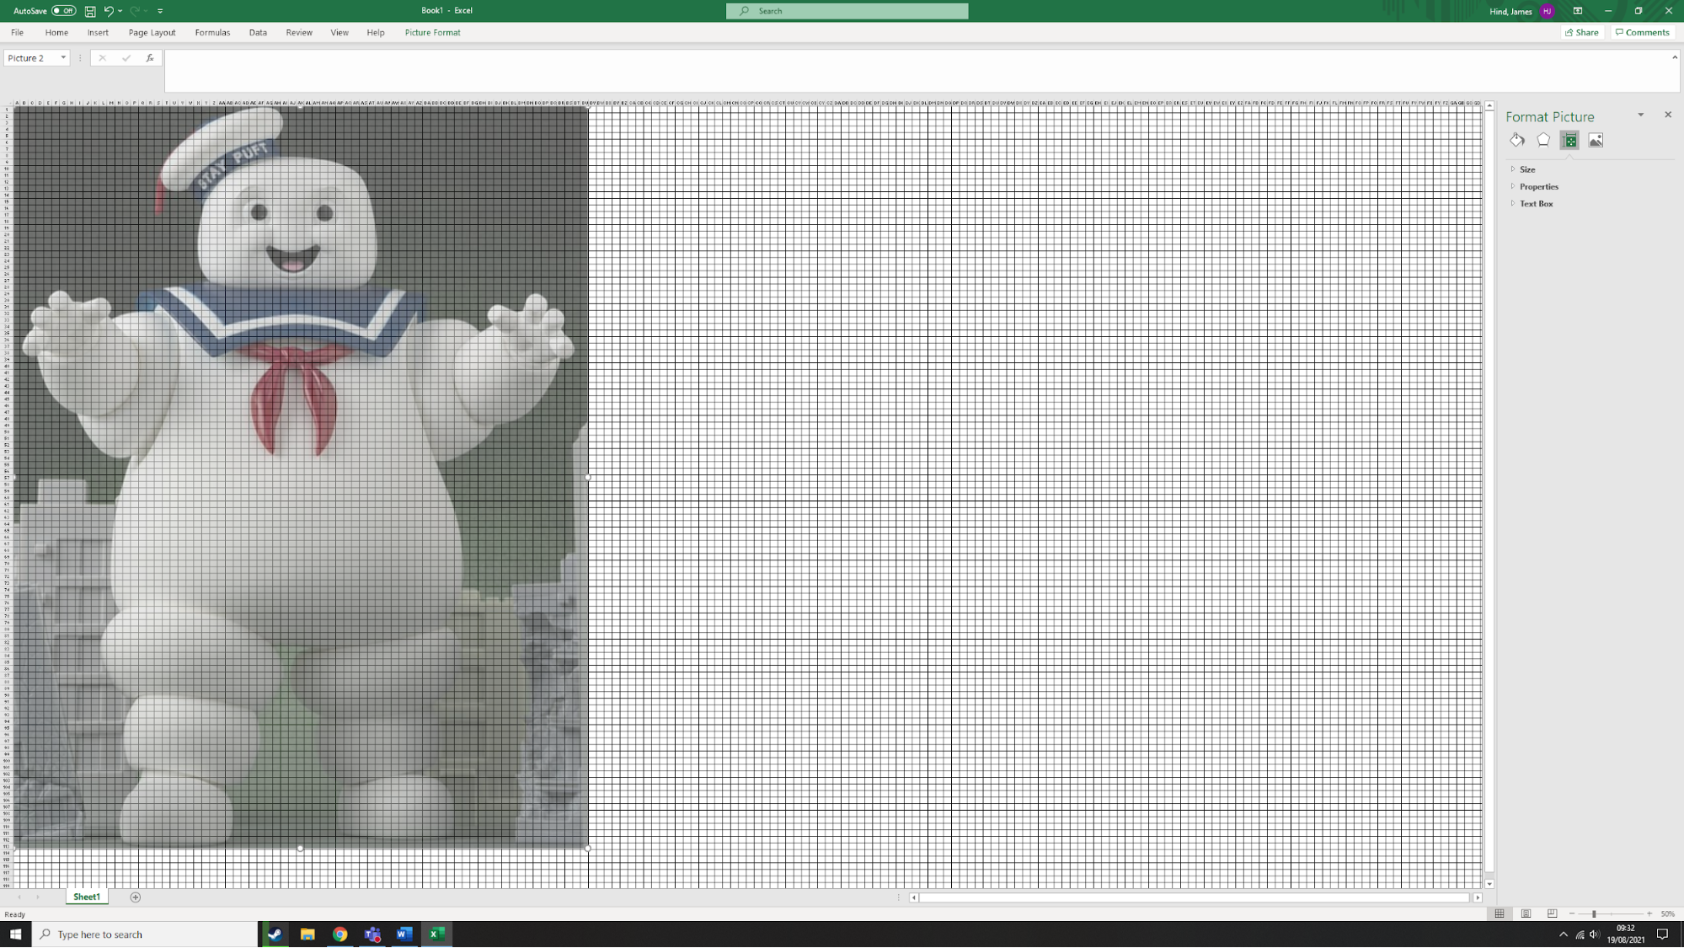Viewport: 1684px width, 948px height.
Task: Close the Format Picture pane
Action: 1668,115
